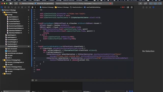Screen dimensions: 163x92
Task: Open the Library with plus button
Action: (140, 3)
